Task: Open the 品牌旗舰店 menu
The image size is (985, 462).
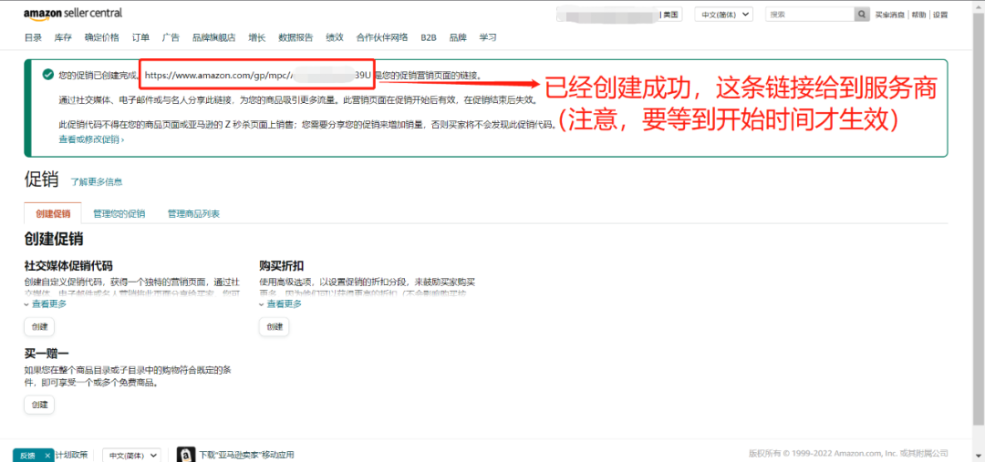Action: [214, 37]
